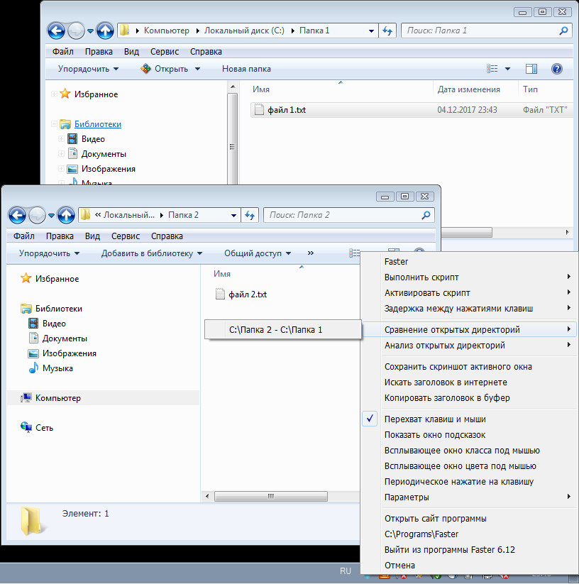Click Избранное star icon in Папка 2 sidebar
Viewport: 579px width, 584px height.
click(26, 278)
